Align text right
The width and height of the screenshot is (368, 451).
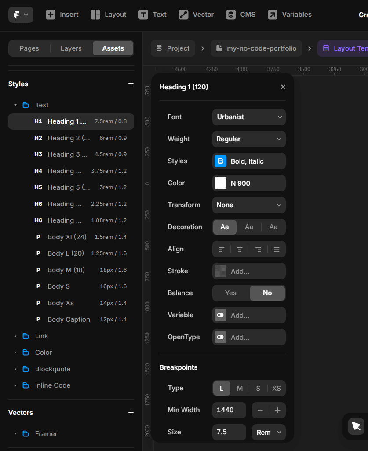click(258, 249)
